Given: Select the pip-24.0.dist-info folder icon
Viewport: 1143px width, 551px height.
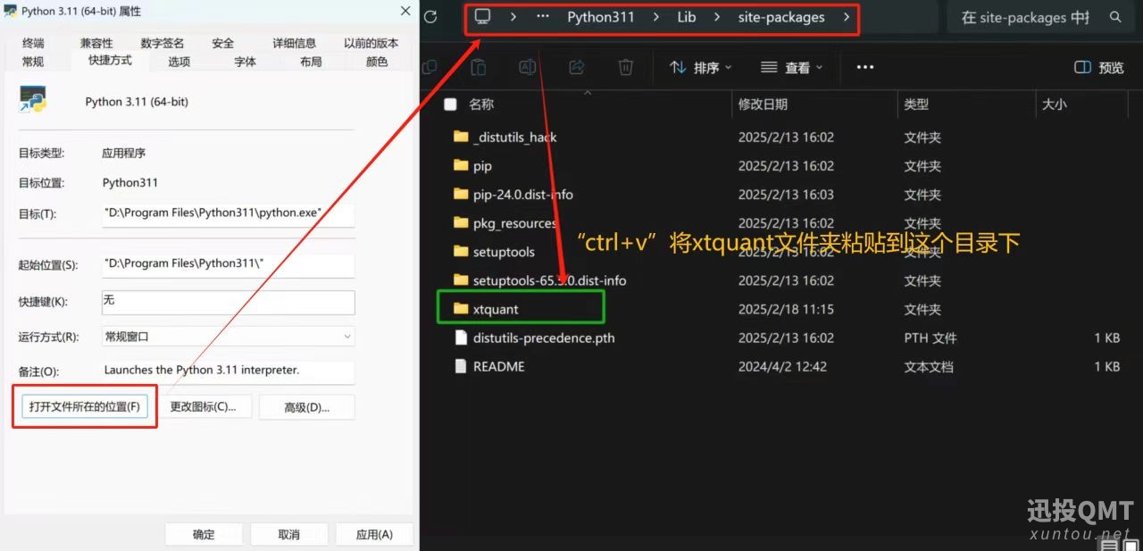Looking at the screenshot, I should 461,194.
